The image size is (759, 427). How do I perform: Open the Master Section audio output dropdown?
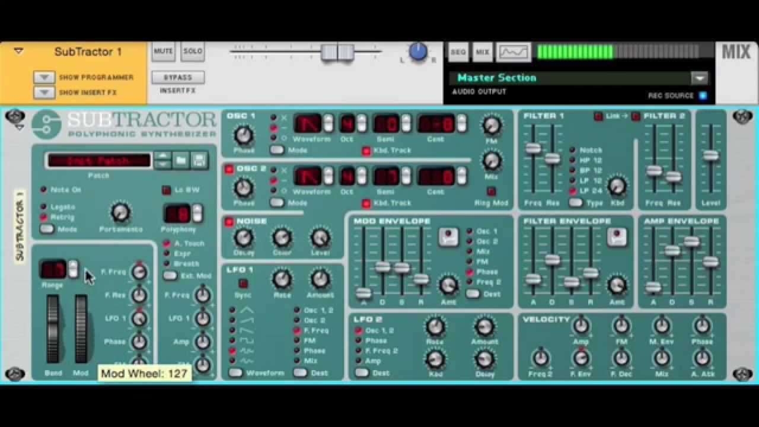tap(700, 78)
